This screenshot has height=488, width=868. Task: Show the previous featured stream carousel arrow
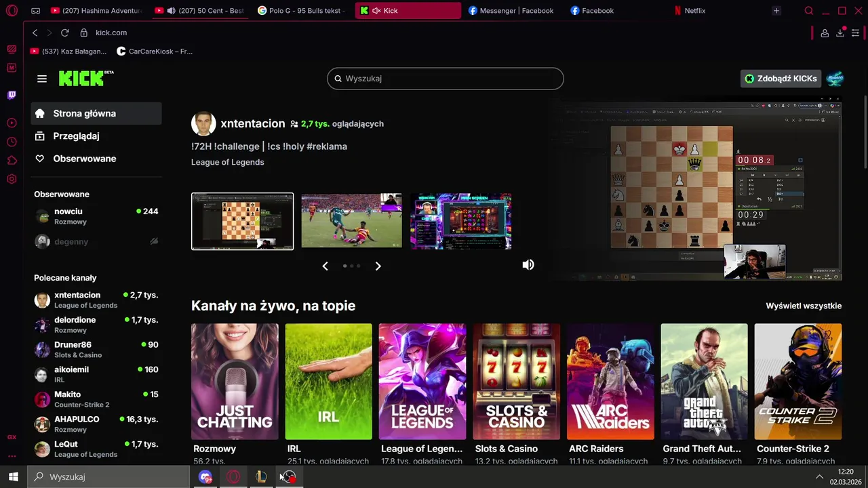[325, 266]
